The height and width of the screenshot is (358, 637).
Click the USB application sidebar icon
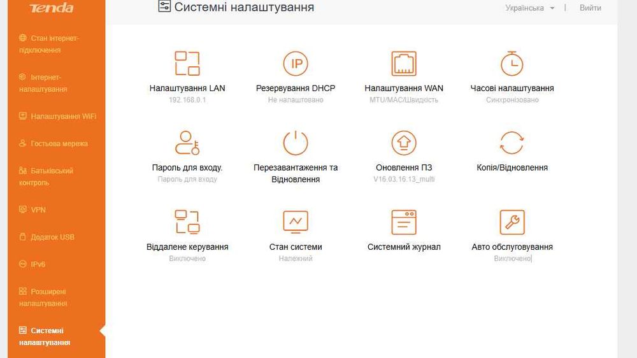click(x=23, y=236)
